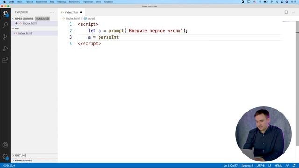Click the script symbol icon in breadcrumb
299x168 pixels.
click(85, 19)
